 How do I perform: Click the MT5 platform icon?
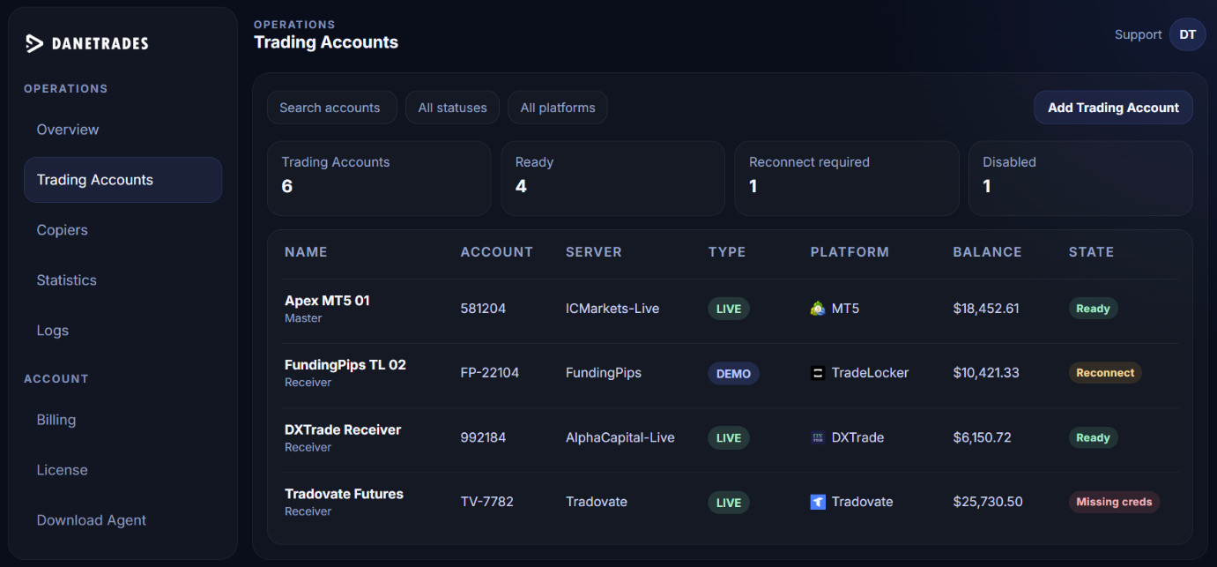[818, 309]
